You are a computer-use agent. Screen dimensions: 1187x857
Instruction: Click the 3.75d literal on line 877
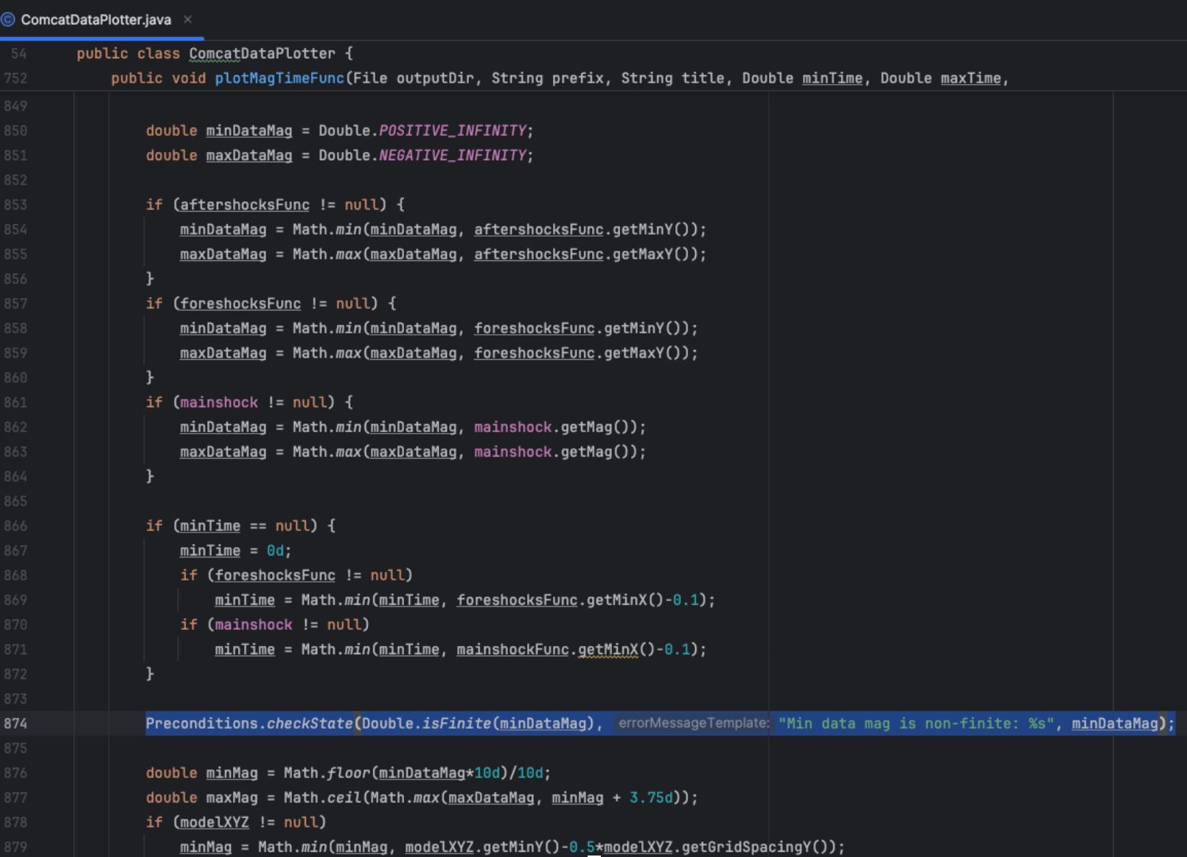pyautogui.click(x=651, y=798)
